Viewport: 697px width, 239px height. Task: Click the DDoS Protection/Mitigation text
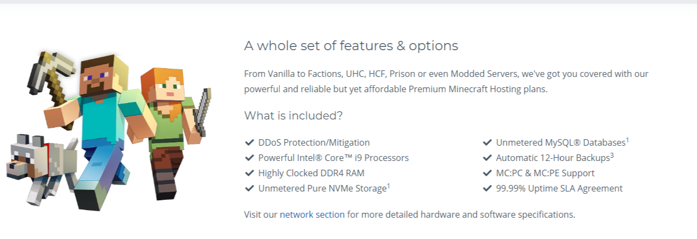(314, 142)
